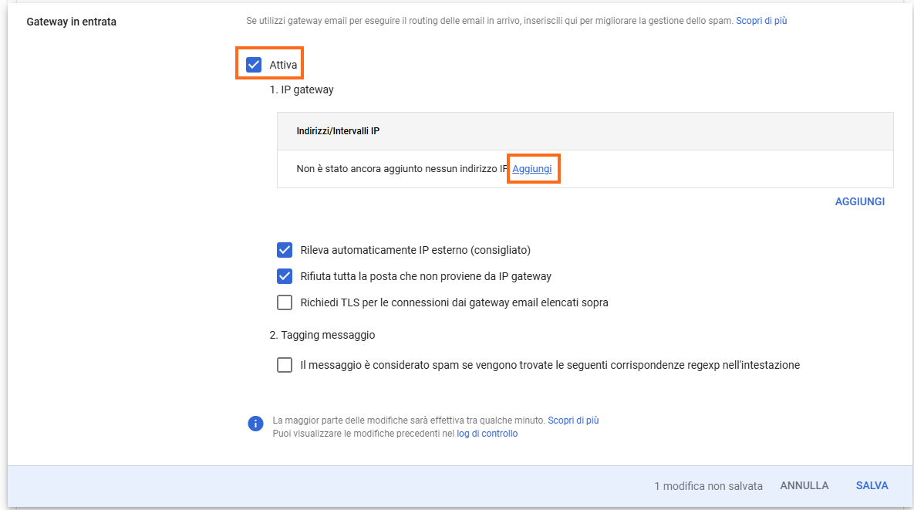Click the Non è stato ancora aggiunto text
The height and width of the screenshot is (510, 914).
coord(401,169)
